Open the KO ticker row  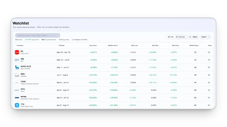point(113,52)
